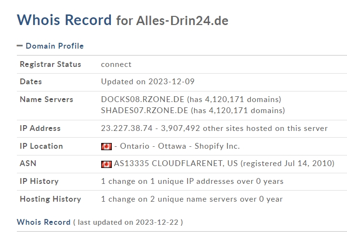This screenshot has height=232, width=347.
Task: Click the Domain Profile heading
Action: click(x=54, y=46)
